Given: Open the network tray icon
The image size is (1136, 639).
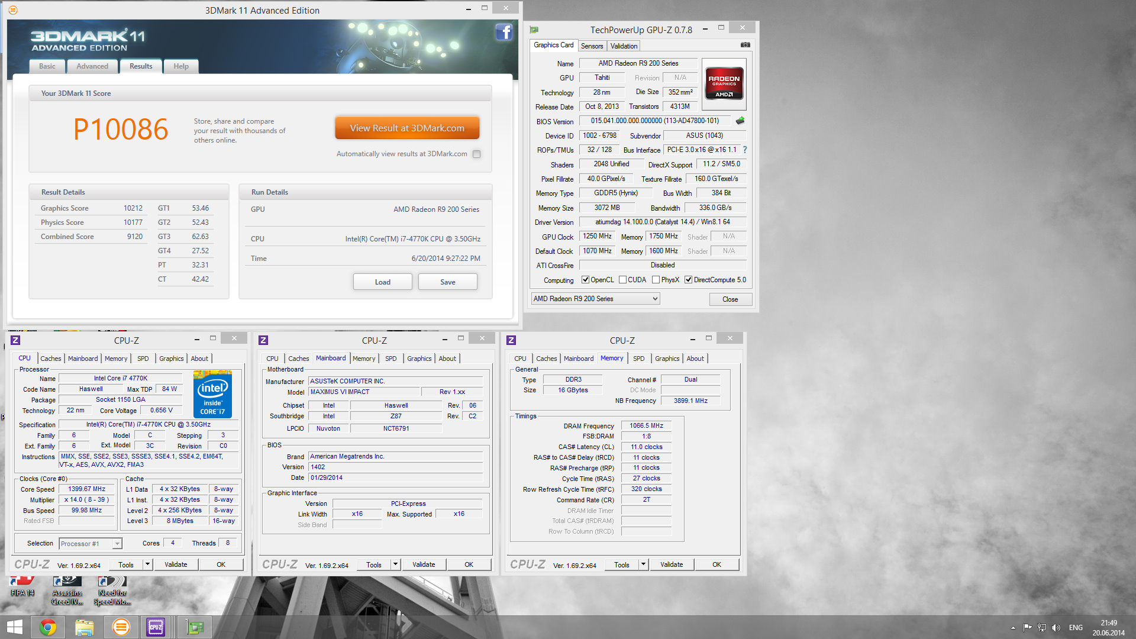Looking at the screenshot, I should [x=1041, y=628].
